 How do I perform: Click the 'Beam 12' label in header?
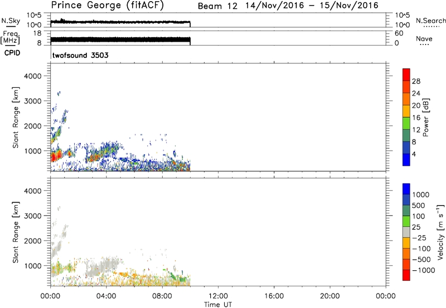(217, 6)
